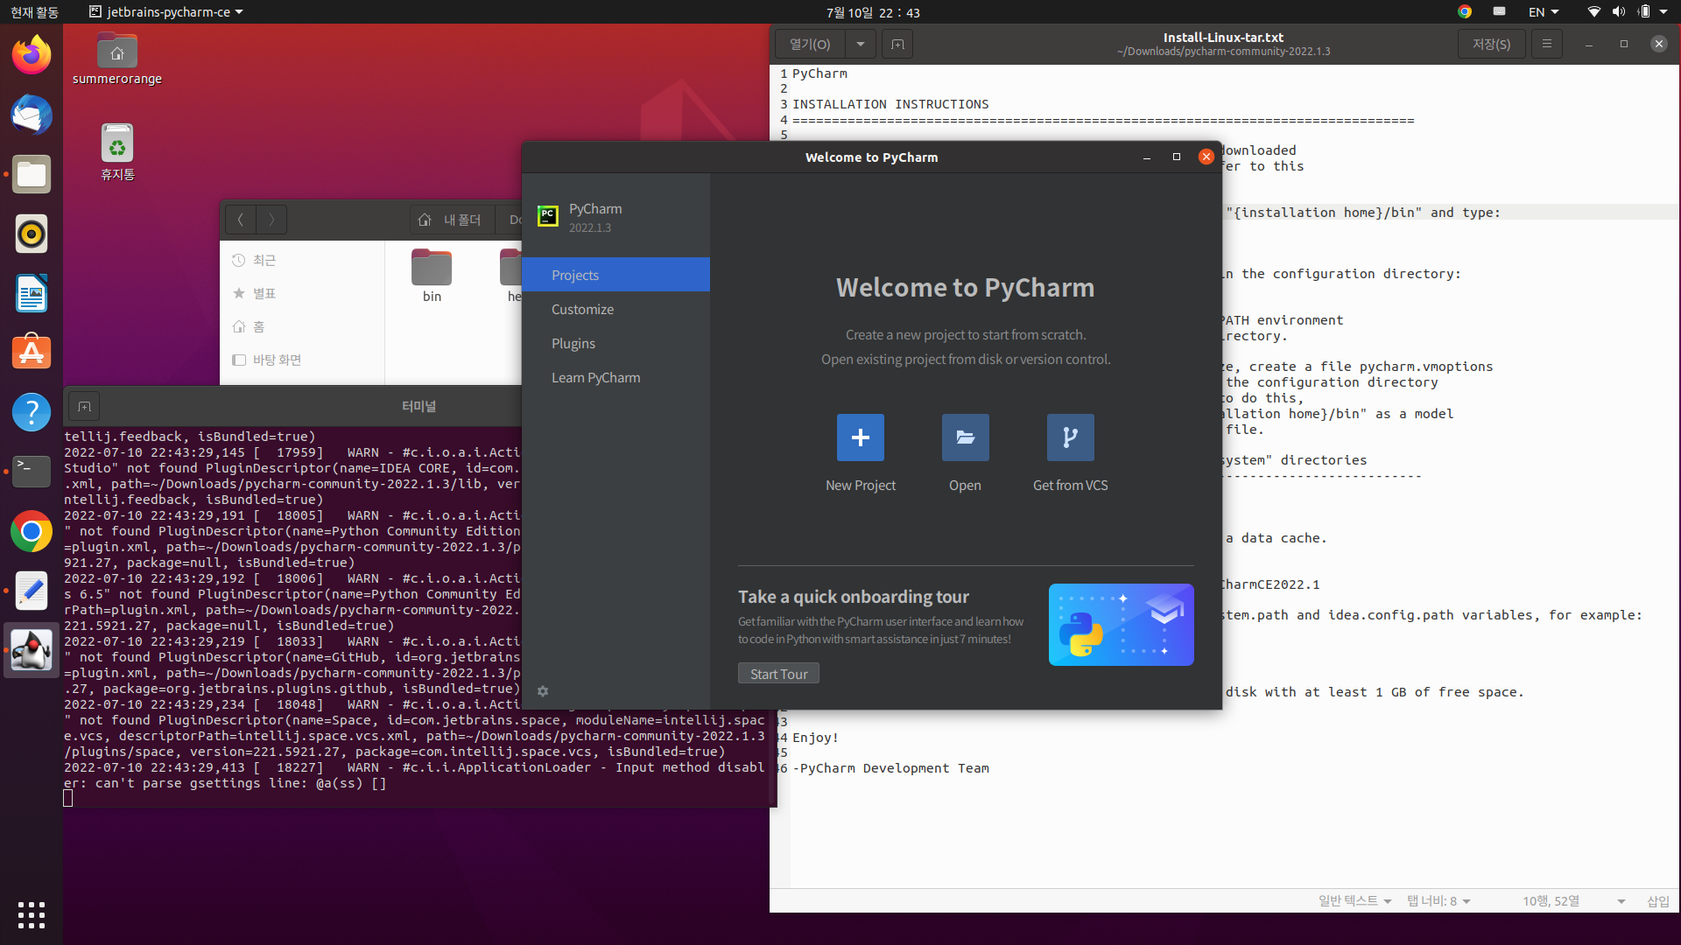The image size is (1681, 945).
Task: Select Home in file manager sidebar
Action: pos(301,326)
